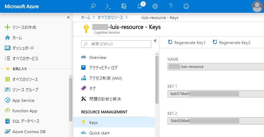Collapse the main left navigation sidebar
The width and height of the screenshot is (264, 137).
[68, 17]
